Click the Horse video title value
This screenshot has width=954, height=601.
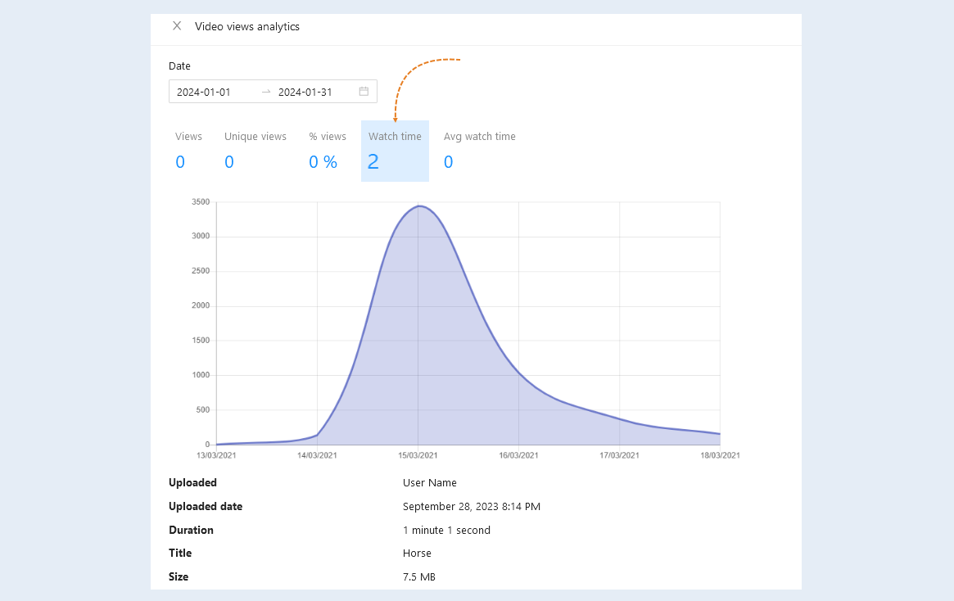[417, 554]
